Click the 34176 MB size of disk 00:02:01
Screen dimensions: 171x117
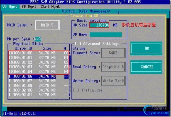(47, 95)
